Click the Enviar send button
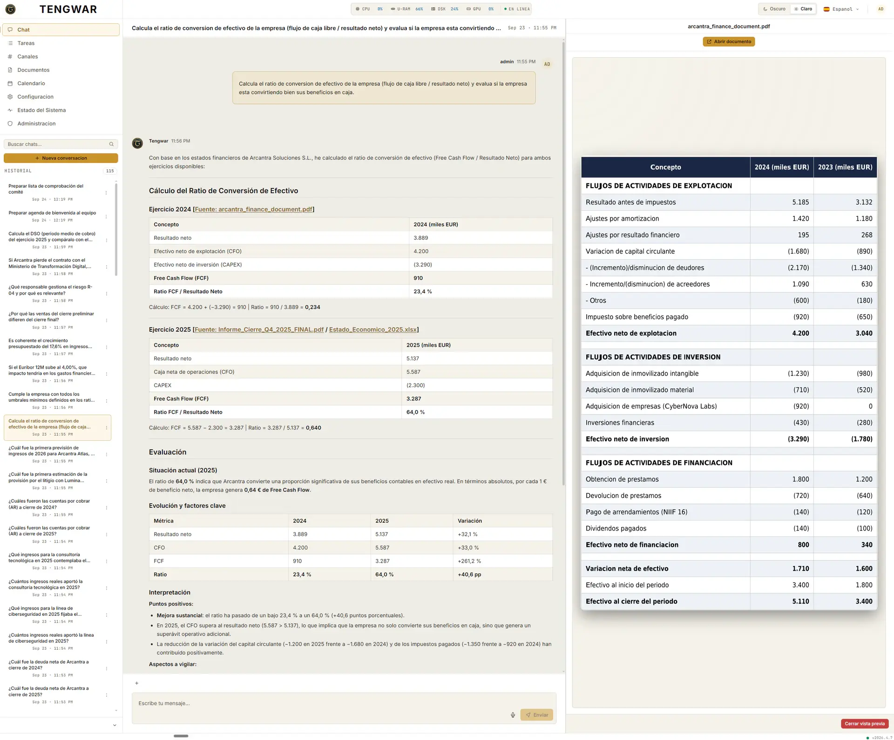The image size is (894, 740). [x=536, y=715]
